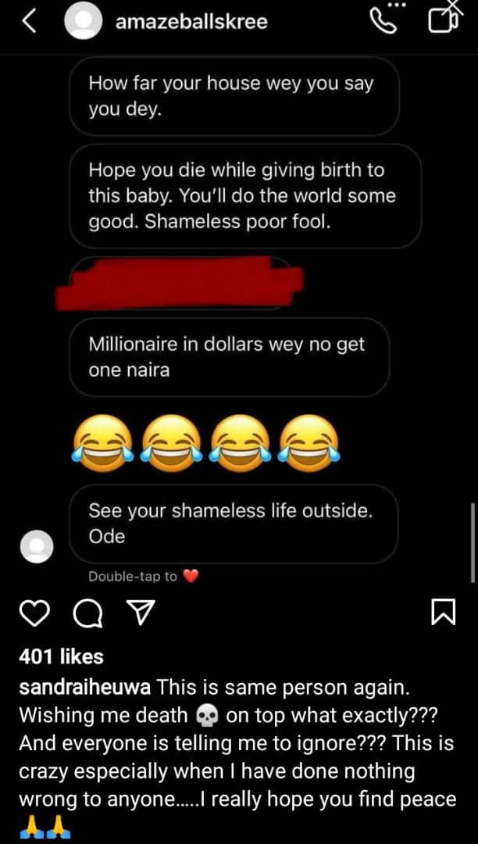The image size is (478, 844).
Task: Like the post with heart icon
Action: click(35, 613)
